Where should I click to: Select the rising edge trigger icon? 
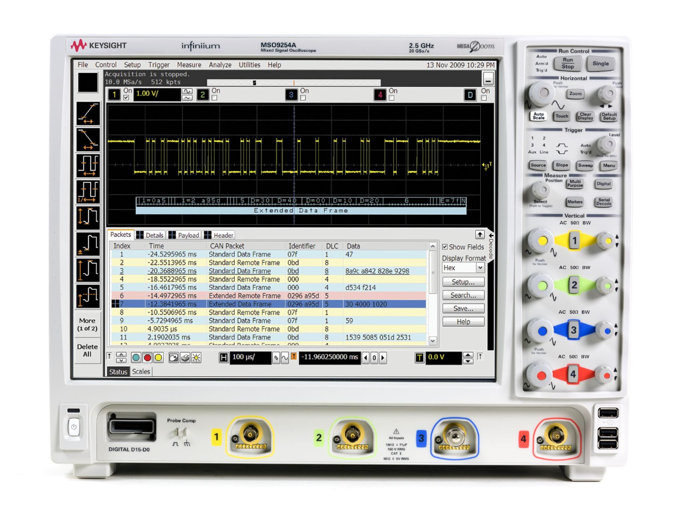[x=88, y=113]
